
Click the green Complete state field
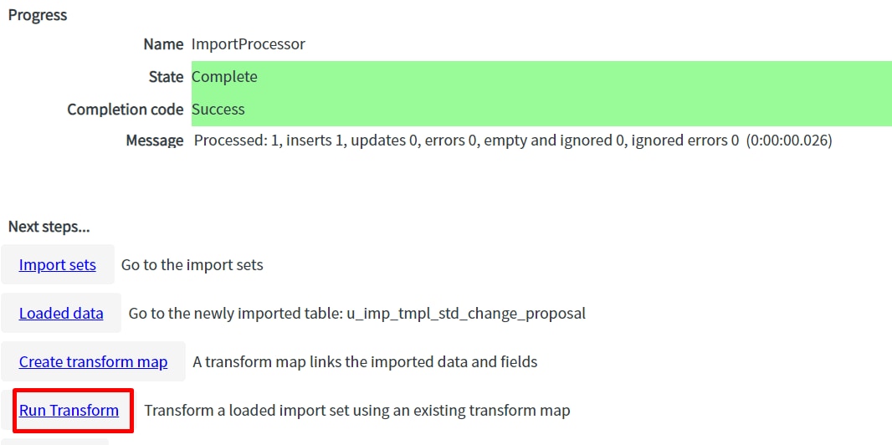coord(541,77)
